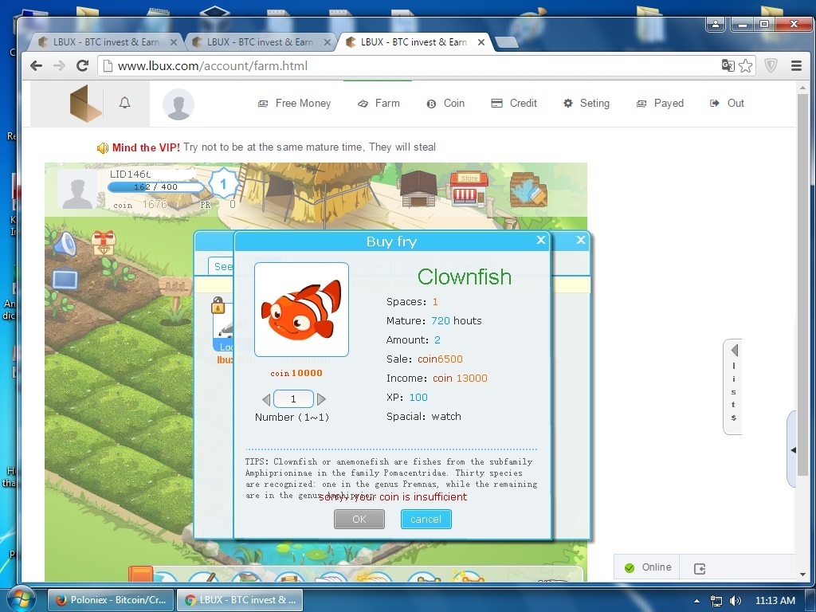Open the gift box icon
Viewport: 816px width, 612px height.
(x=104, y=242)
